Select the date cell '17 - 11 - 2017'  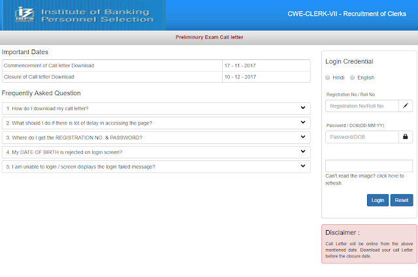pyautogui.click(x=266, y=65)
